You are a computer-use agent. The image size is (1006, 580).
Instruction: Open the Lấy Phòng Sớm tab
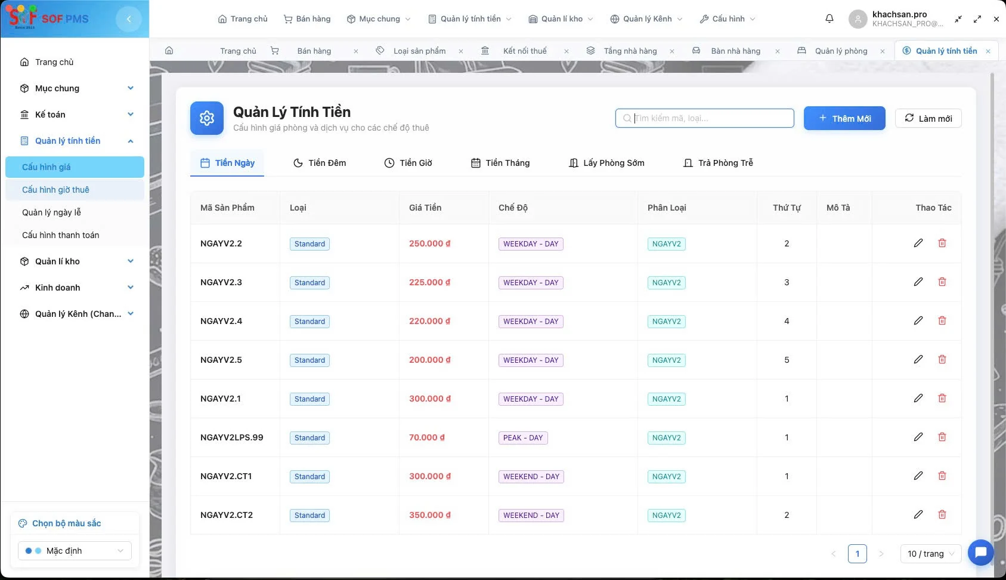606,163
